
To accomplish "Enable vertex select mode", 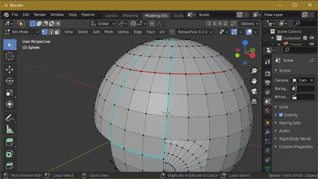I will (x=45, y=32).
